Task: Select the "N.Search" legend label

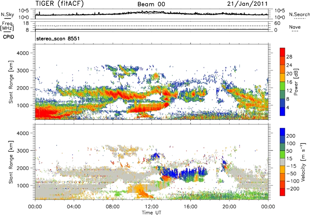Action: 300,14
